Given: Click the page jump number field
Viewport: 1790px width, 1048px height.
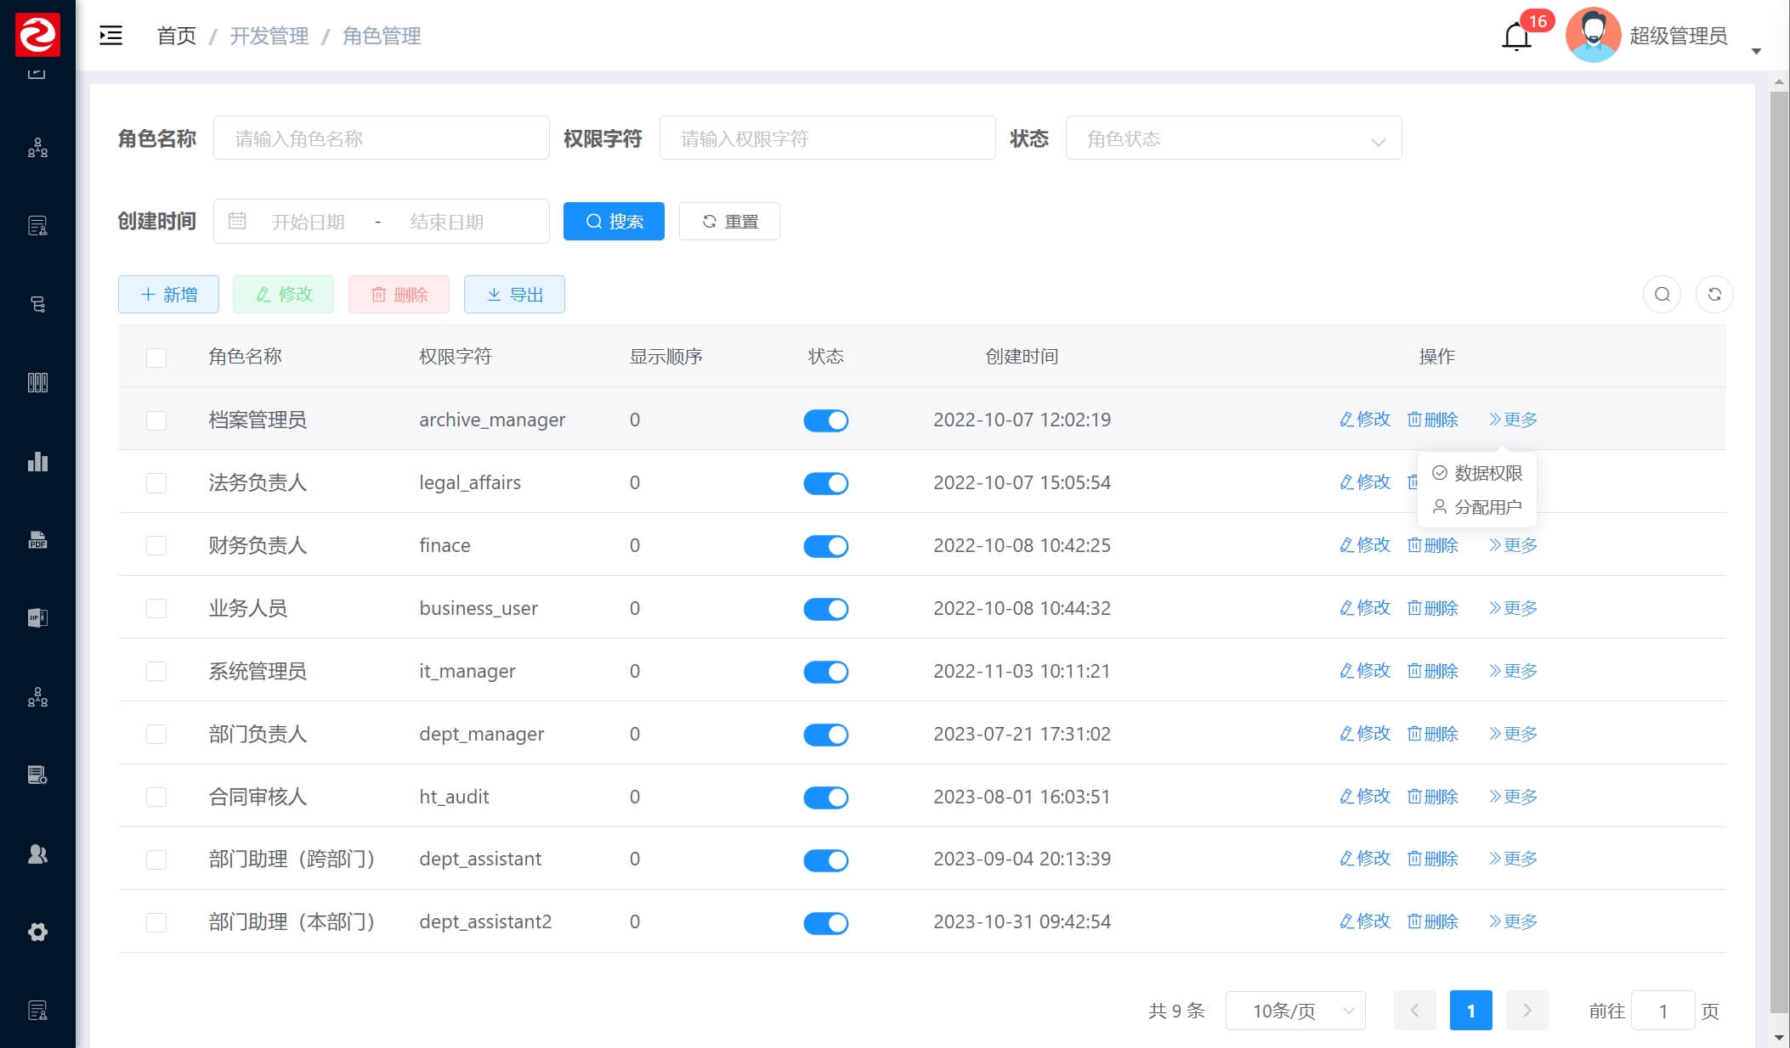Looking at the screenshot, I should tap(1663, 1011).
